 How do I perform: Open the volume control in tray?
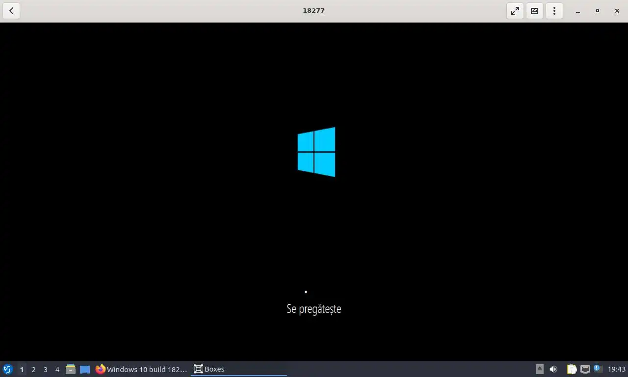[553, 369]
